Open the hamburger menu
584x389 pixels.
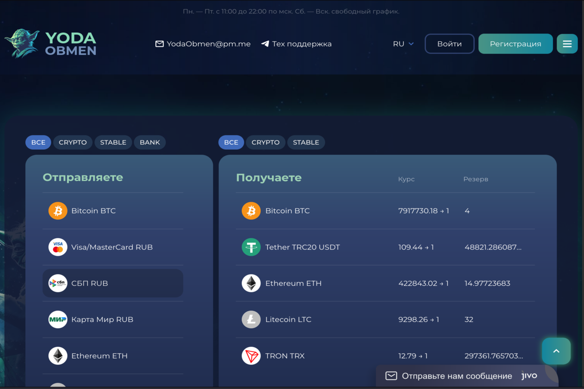click(x=567, y=44)
